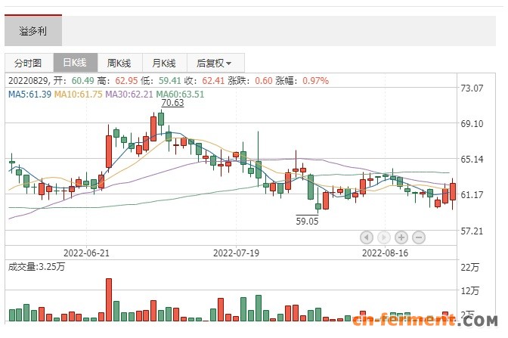This screenshot has height=338, width=508.
Task: Switch to the 月K线 tab
Action: (164, 63)
